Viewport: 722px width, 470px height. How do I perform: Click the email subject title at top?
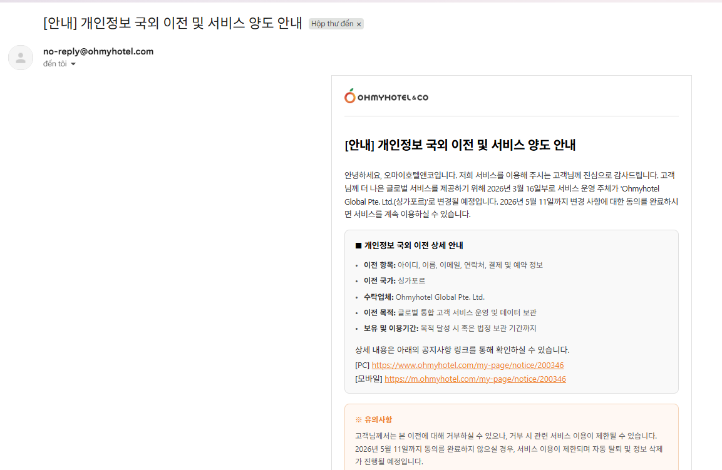[x=172, y=23]
